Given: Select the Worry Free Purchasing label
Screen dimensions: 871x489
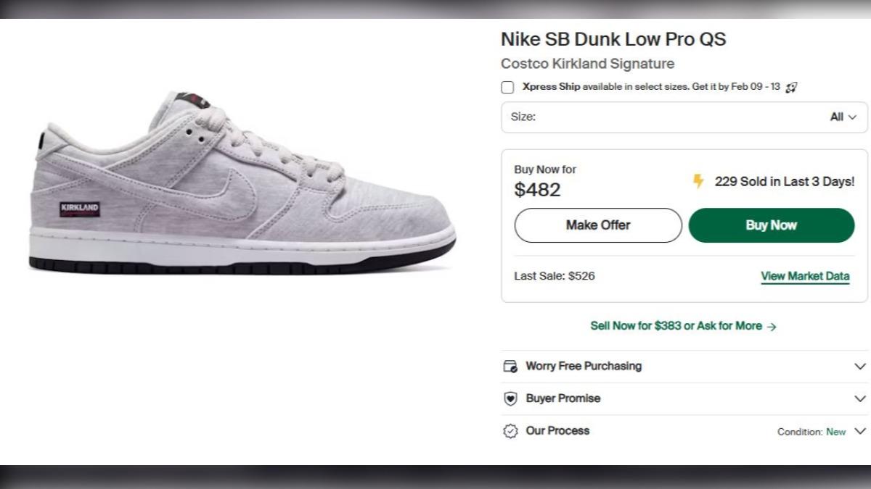Looking at the screenshot, I should coord(584,367).
